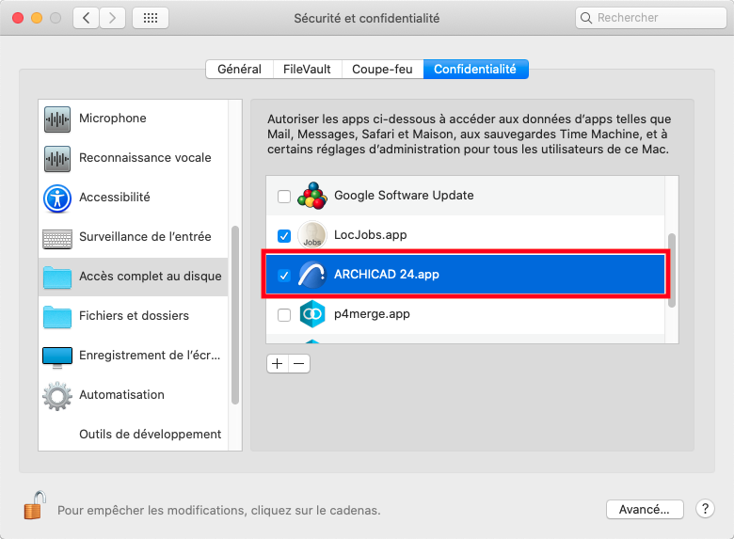This screenshot has width=734, height=539.
Task: Select the LocJobs.app row name
Action: [x=370, y=235]
